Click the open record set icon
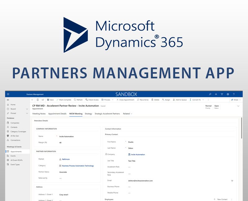248x201 pixels. 38,100
